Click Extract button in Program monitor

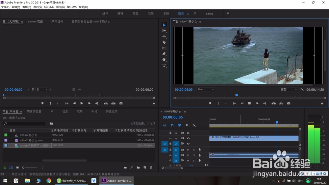pos(281,103)
